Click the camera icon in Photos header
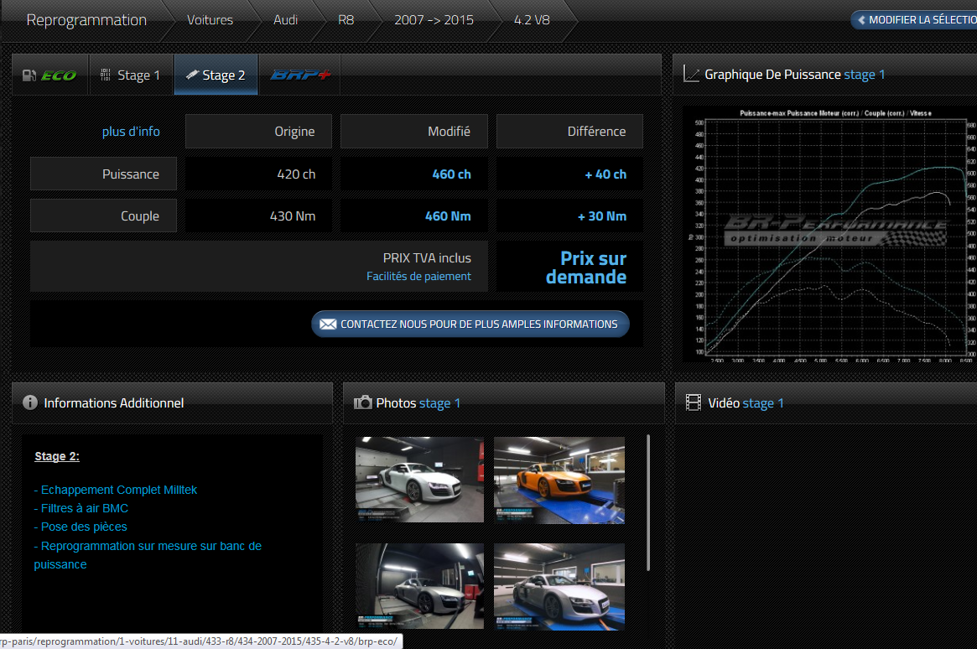The height and width of the screenshot is (649, 977). click(x=363, y=402)
